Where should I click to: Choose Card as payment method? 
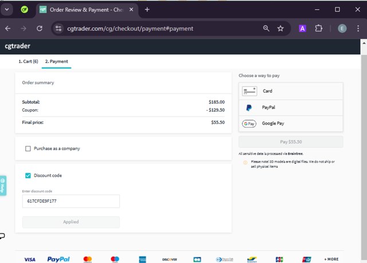[291, 91]
